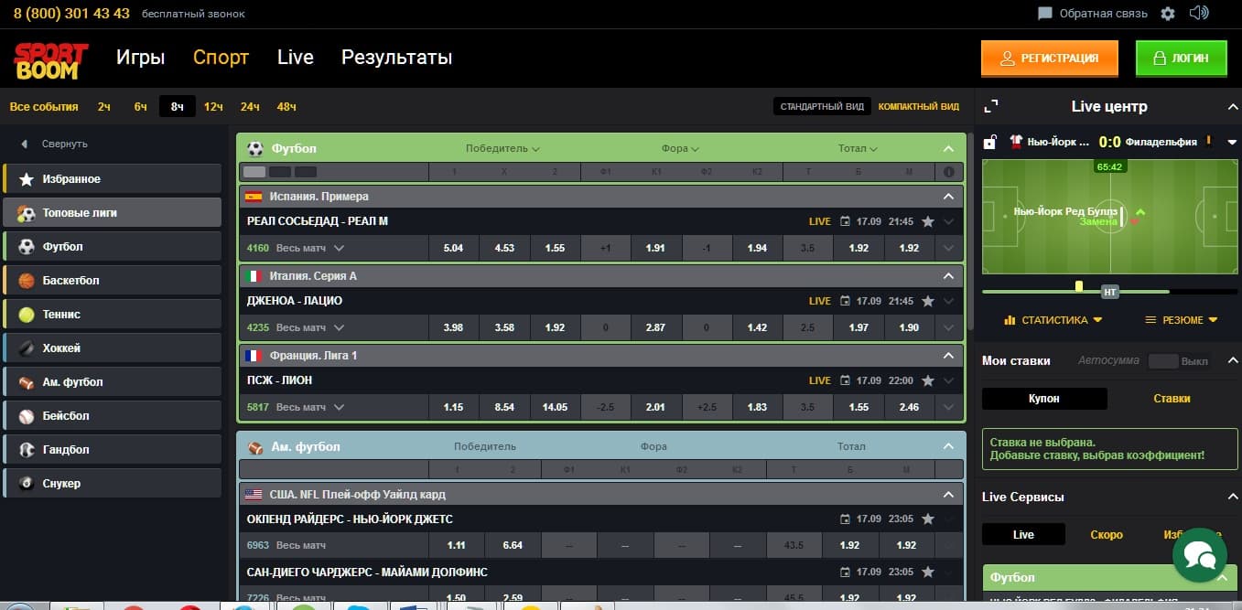
Task: Click the Регистрация button
Action: click(1051, 59)
